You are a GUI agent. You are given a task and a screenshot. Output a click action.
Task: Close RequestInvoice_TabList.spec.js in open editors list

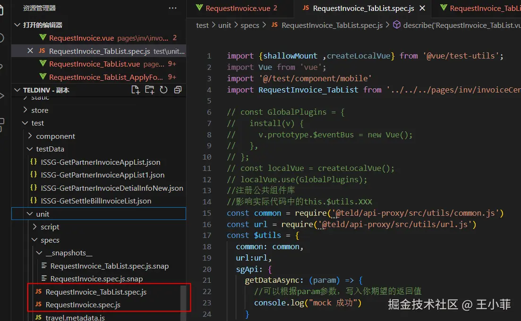click(x=30, y=51)
